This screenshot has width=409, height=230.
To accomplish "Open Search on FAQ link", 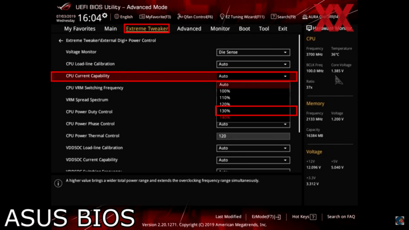I will pos(341,217).
